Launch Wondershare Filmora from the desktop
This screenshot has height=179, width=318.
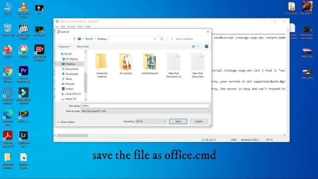click(x=23, y=96)
